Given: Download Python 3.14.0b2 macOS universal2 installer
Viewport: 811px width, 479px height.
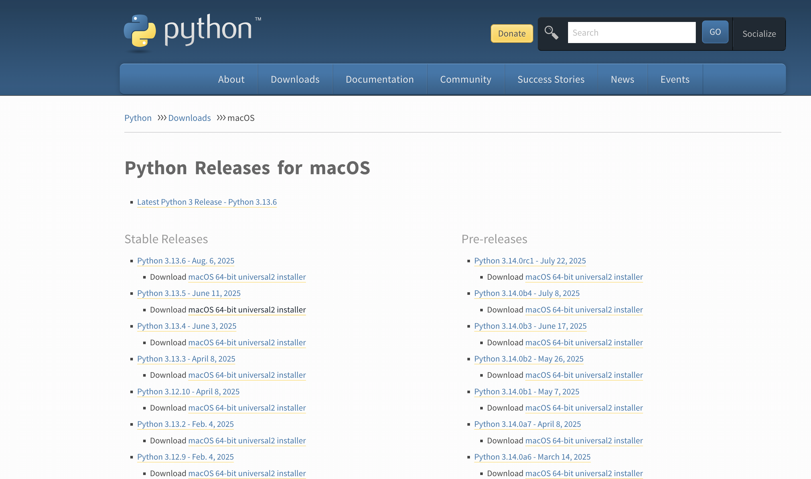Looking at the screenshot, I should click(584, 375).
